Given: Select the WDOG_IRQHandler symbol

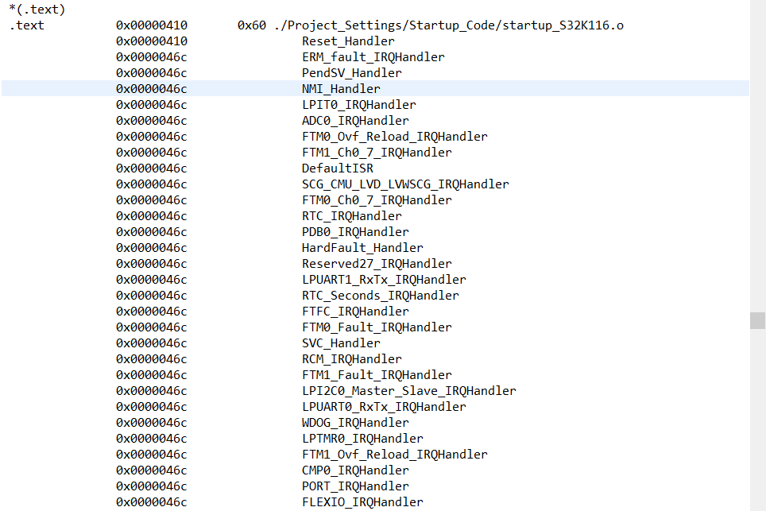Looking at the screenshot, I should pos(355,423).
